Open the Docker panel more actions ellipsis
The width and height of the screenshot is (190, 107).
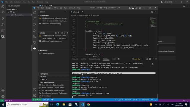(x=66, y=12)
